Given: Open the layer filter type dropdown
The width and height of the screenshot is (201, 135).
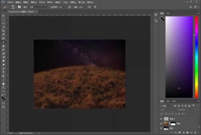Looking at the screenshot, I should tap(166, 106).
